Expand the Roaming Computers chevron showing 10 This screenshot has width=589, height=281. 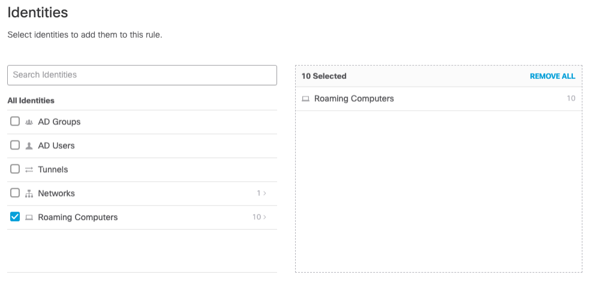click(x=265, y=217)
